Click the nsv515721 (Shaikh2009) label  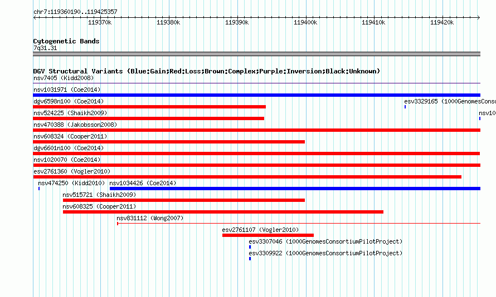[99, 195]
